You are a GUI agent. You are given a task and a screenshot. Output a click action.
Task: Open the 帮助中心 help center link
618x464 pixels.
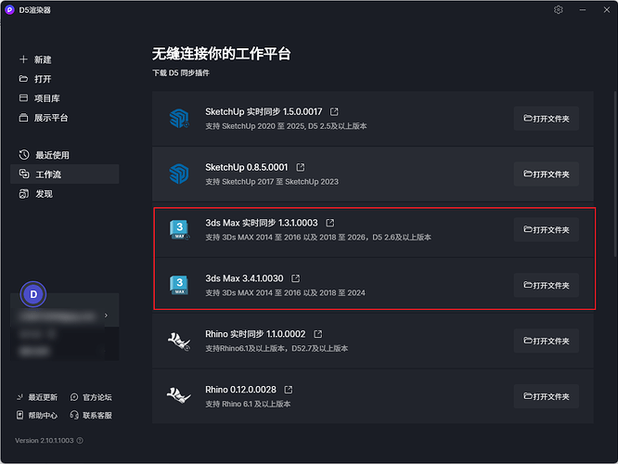(37, 416)
